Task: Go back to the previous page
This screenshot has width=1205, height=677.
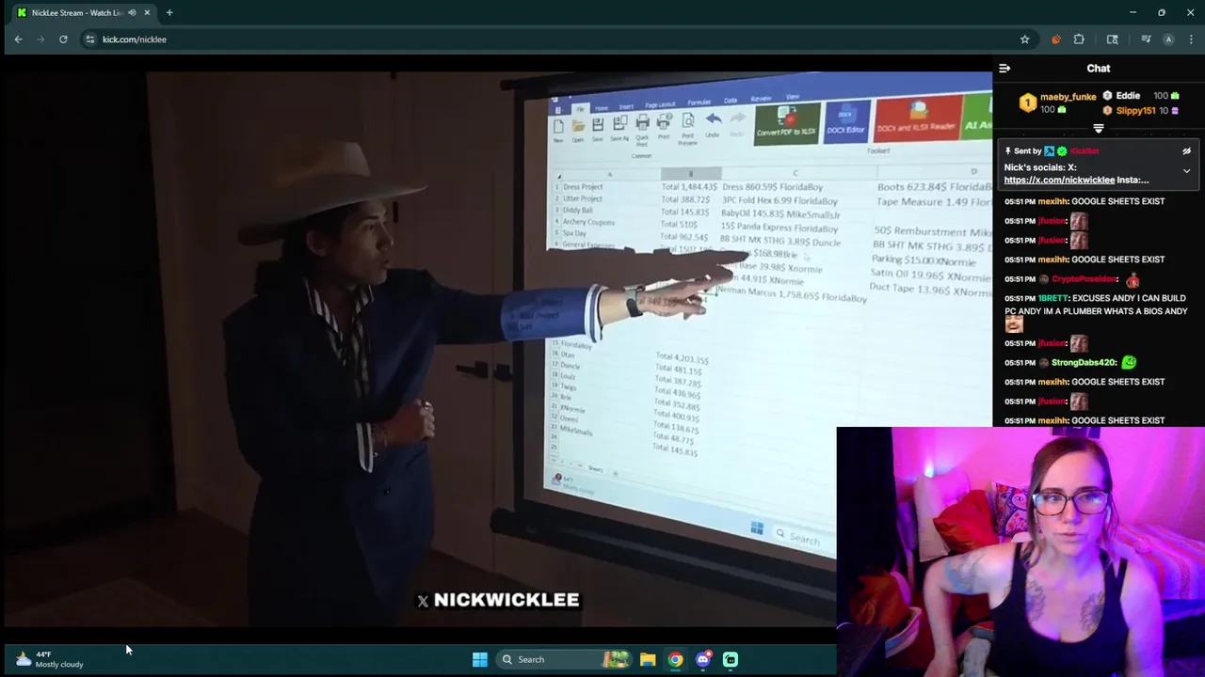Action: (18, 39)
